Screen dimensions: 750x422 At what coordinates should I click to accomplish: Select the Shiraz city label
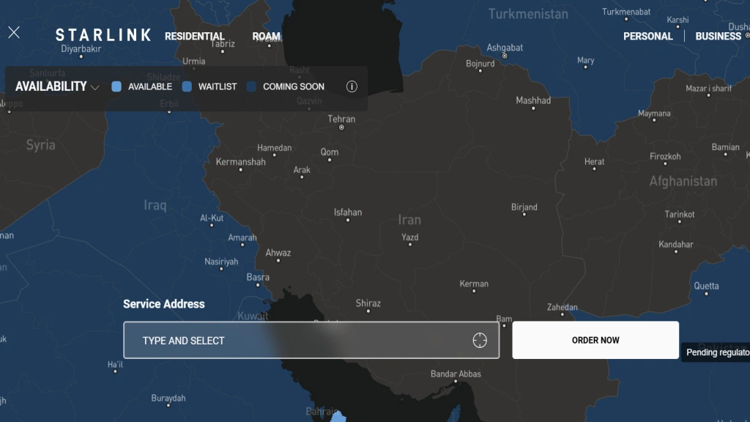[368, 303]
